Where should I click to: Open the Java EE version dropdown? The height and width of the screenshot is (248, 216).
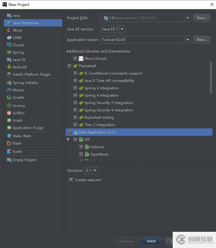pos(122,29)
